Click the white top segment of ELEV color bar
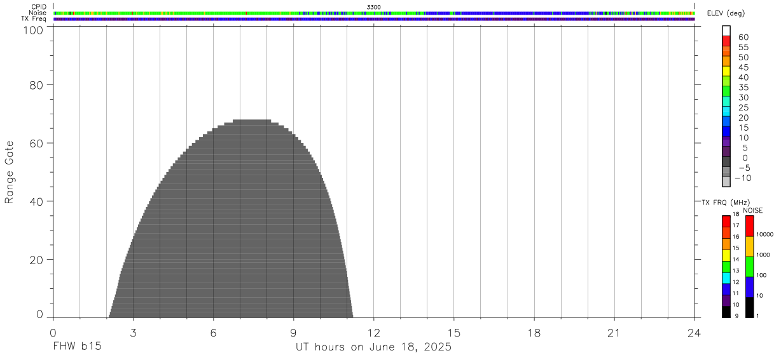The width and height of the screenshot is (781, 360). [726, 30]
